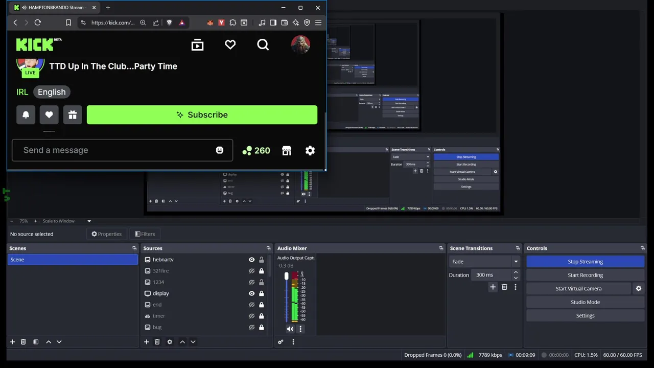The height and width of the screenshot is (368, 654).
Task: Enable Studio Mode
Action: 586,302
